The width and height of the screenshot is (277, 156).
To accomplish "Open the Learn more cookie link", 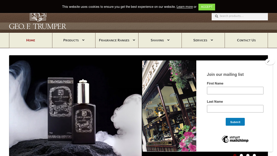I will [x=185, y=7].
